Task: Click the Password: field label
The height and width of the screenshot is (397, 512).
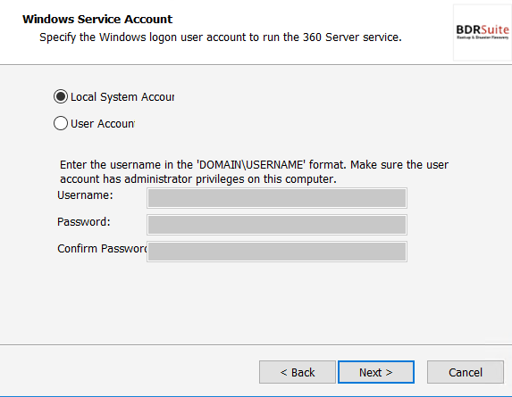Action: [x=84, y=222]
